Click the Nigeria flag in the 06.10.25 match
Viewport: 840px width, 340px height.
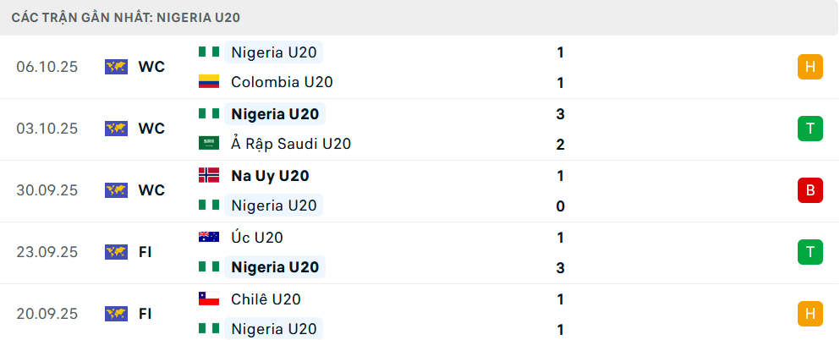[208, 52]
